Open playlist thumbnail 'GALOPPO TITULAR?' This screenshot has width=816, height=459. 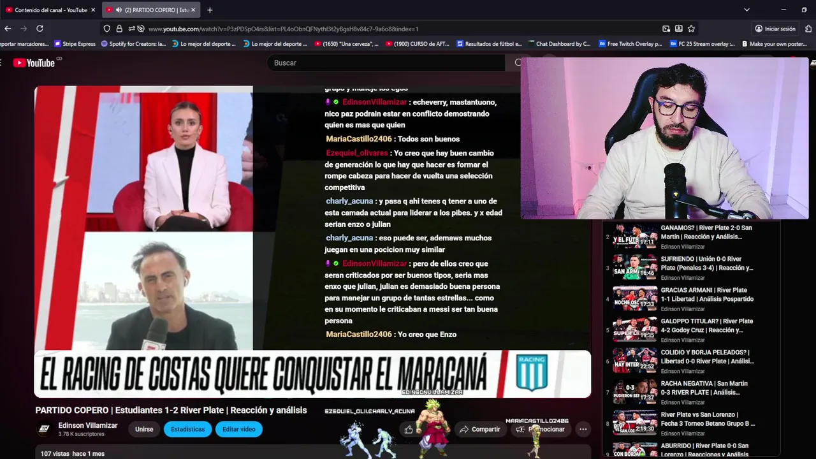point(635,330)
